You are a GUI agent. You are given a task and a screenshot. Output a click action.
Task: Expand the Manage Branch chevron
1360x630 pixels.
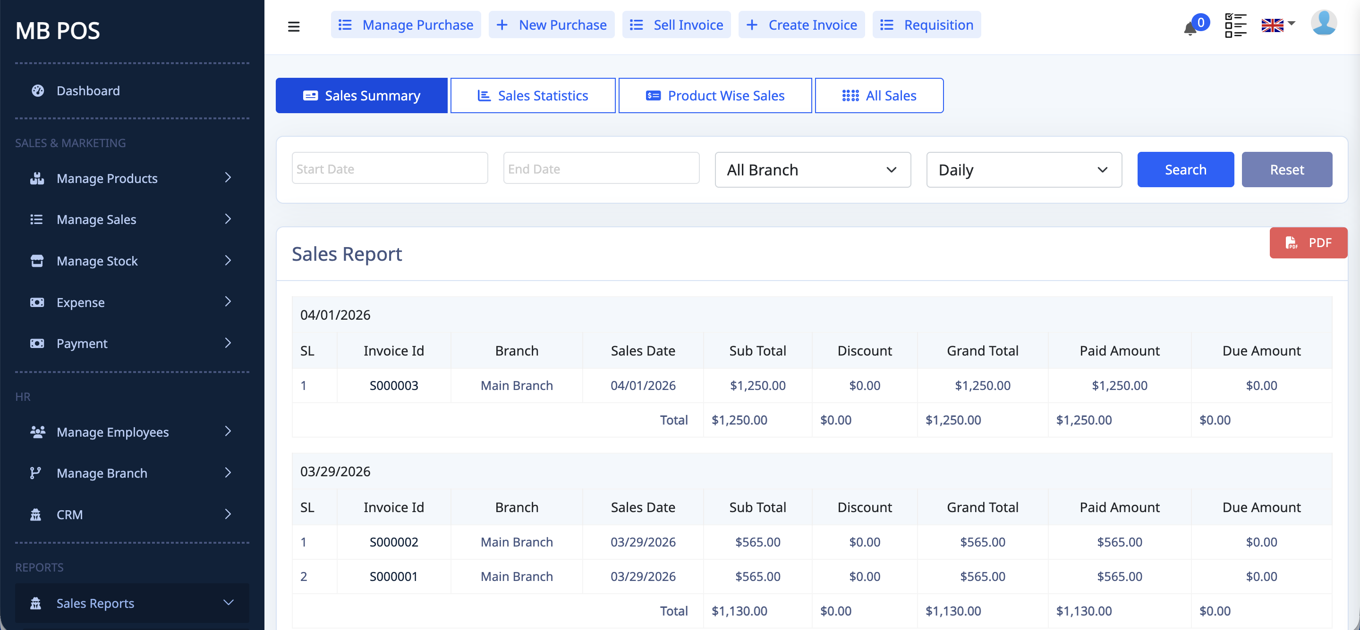point(228,472)
